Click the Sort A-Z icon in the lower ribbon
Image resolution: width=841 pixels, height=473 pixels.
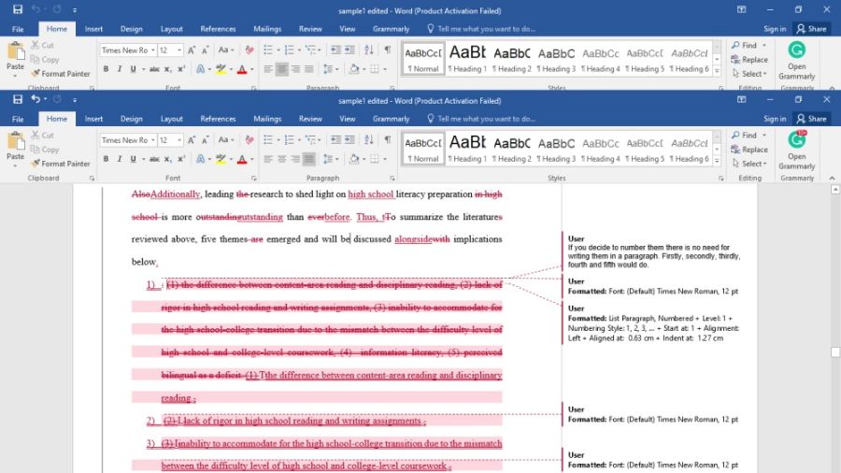coord(370,140)
